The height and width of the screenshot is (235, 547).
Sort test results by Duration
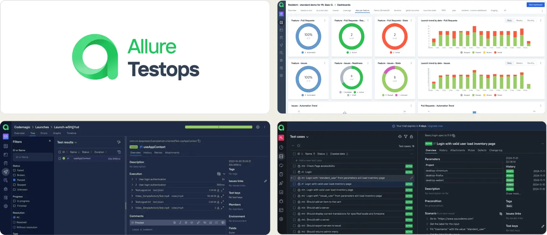pos(101,152)
